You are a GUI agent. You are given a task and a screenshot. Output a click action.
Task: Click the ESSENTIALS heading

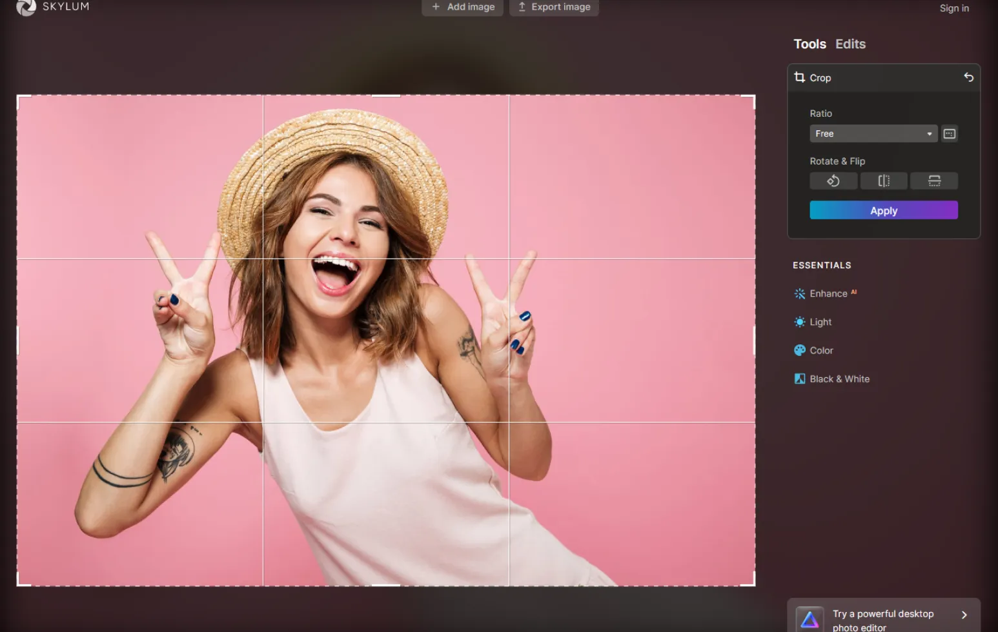(x=822, y=265)
